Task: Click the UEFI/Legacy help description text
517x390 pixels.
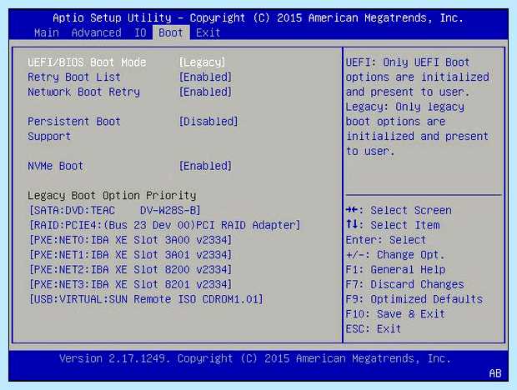Action: [x=418, y=107]
